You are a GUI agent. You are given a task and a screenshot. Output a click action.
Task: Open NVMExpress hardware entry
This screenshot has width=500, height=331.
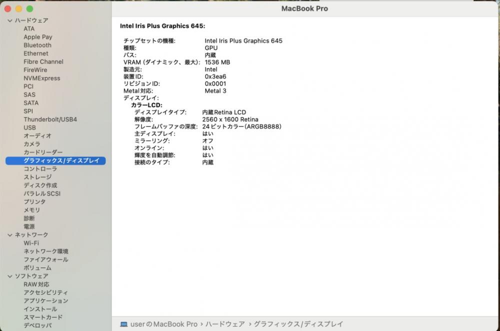[x=42, y=78]
